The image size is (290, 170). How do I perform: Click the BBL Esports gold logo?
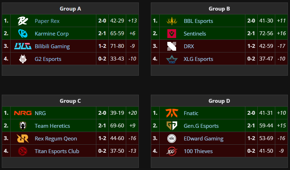coord(172,21)
